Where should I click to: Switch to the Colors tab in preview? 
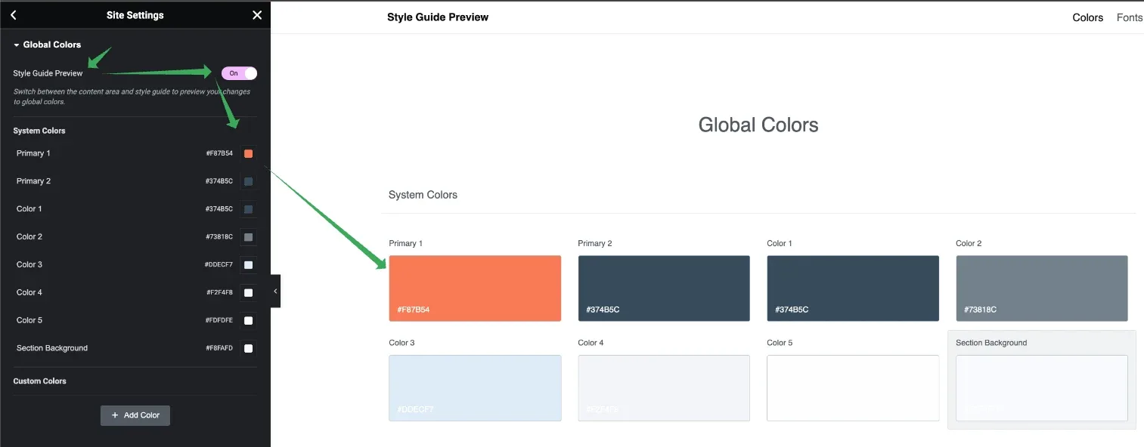click(1088, 17)
